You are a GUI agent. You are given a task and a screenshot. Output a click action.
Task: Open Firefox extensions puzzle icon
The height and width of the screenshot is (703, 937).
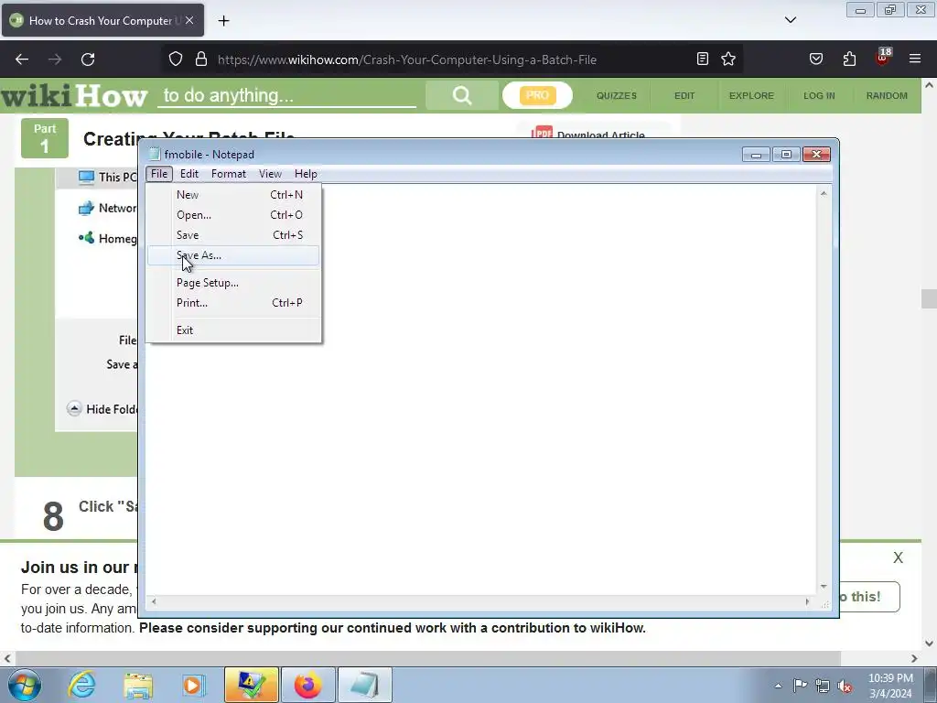pyautogui.click(x=849, y=59)
